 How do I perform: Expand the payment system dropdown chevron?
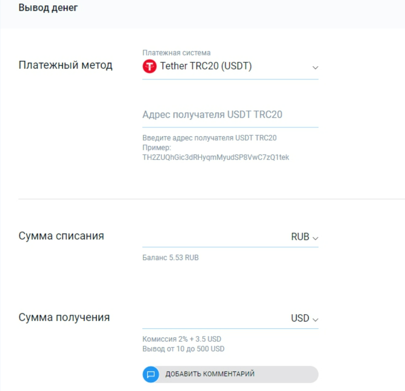(x=315, y=67)
